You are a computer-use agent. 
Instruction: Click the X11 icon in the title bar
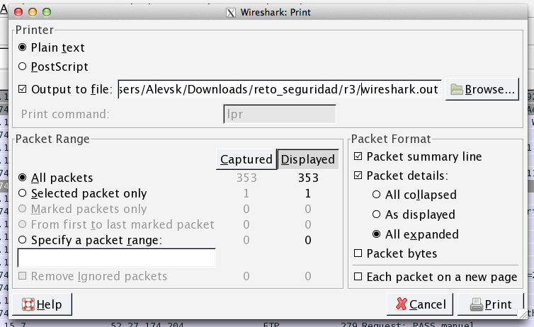point(231,13)
